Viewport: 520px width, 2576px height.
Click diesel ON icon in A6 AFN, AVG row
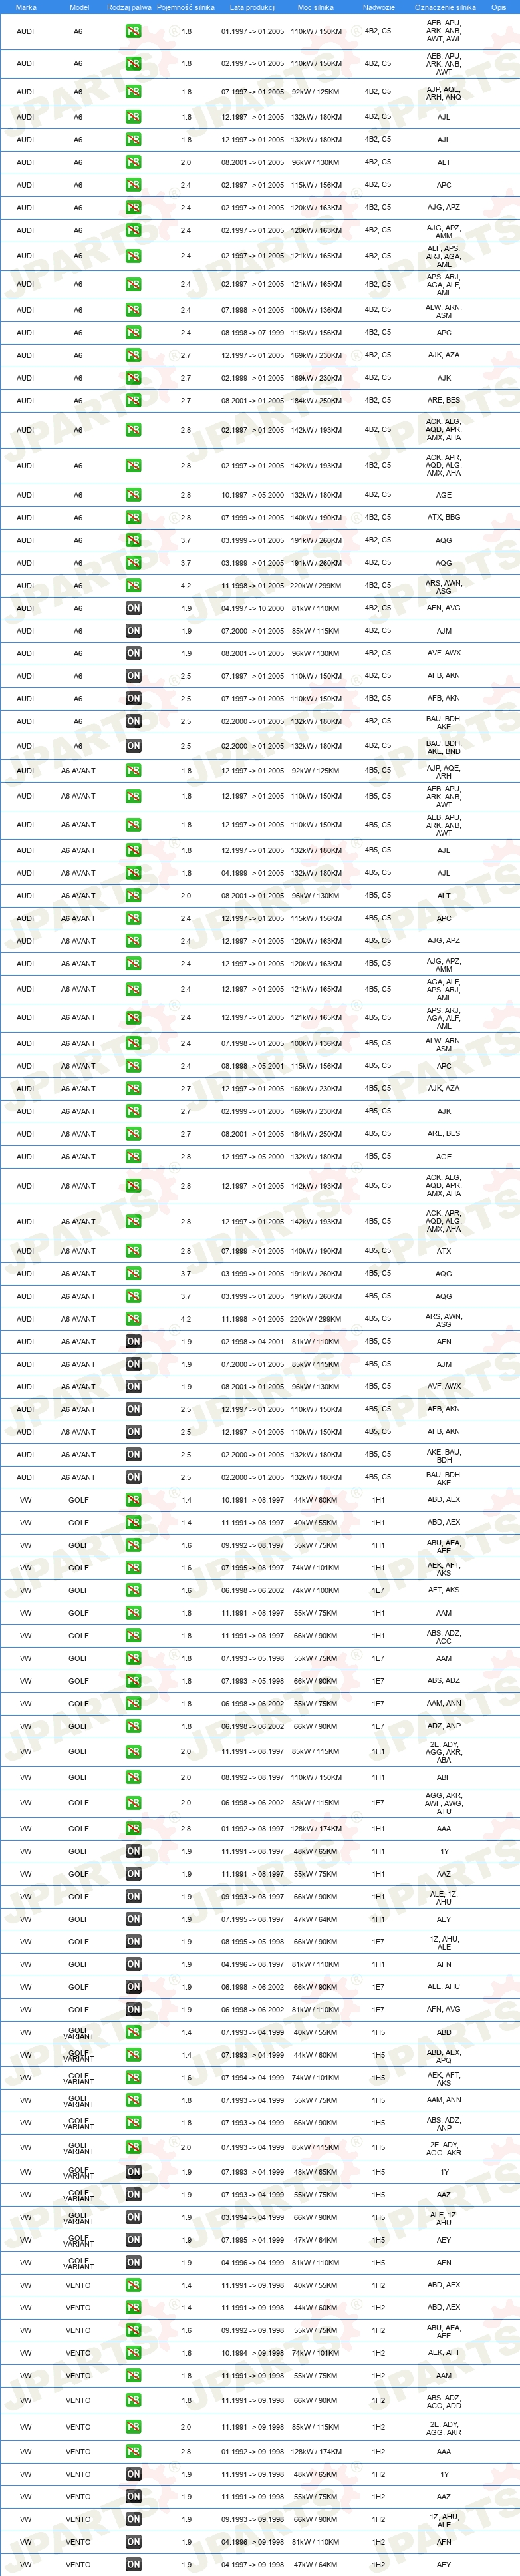point(133,608)
